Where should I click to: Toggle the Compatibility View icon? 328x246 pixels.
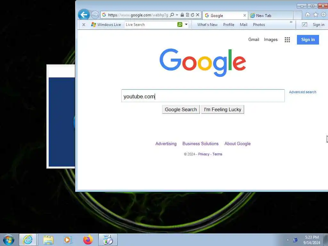pyautogui.click(x=187, y=15)
